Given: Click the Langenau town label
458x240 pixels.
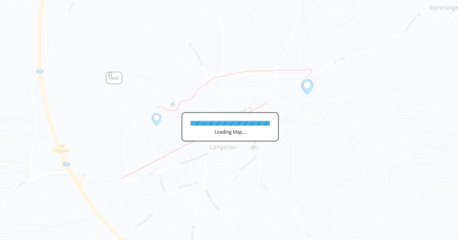Looking at the screenshot, I should point(223,147).
